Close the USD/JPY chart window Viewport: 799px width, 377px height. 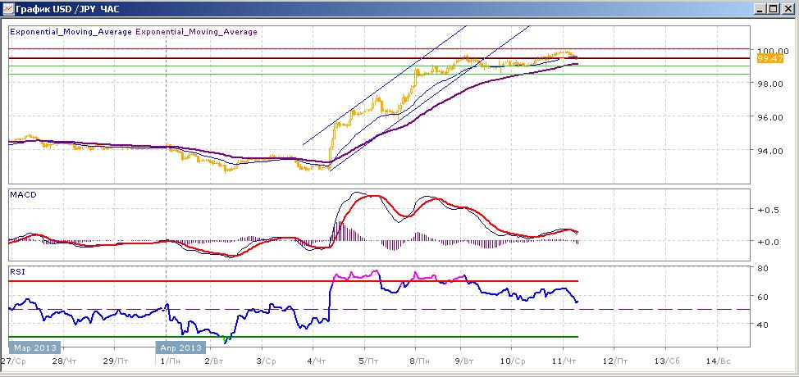point(787,9)
